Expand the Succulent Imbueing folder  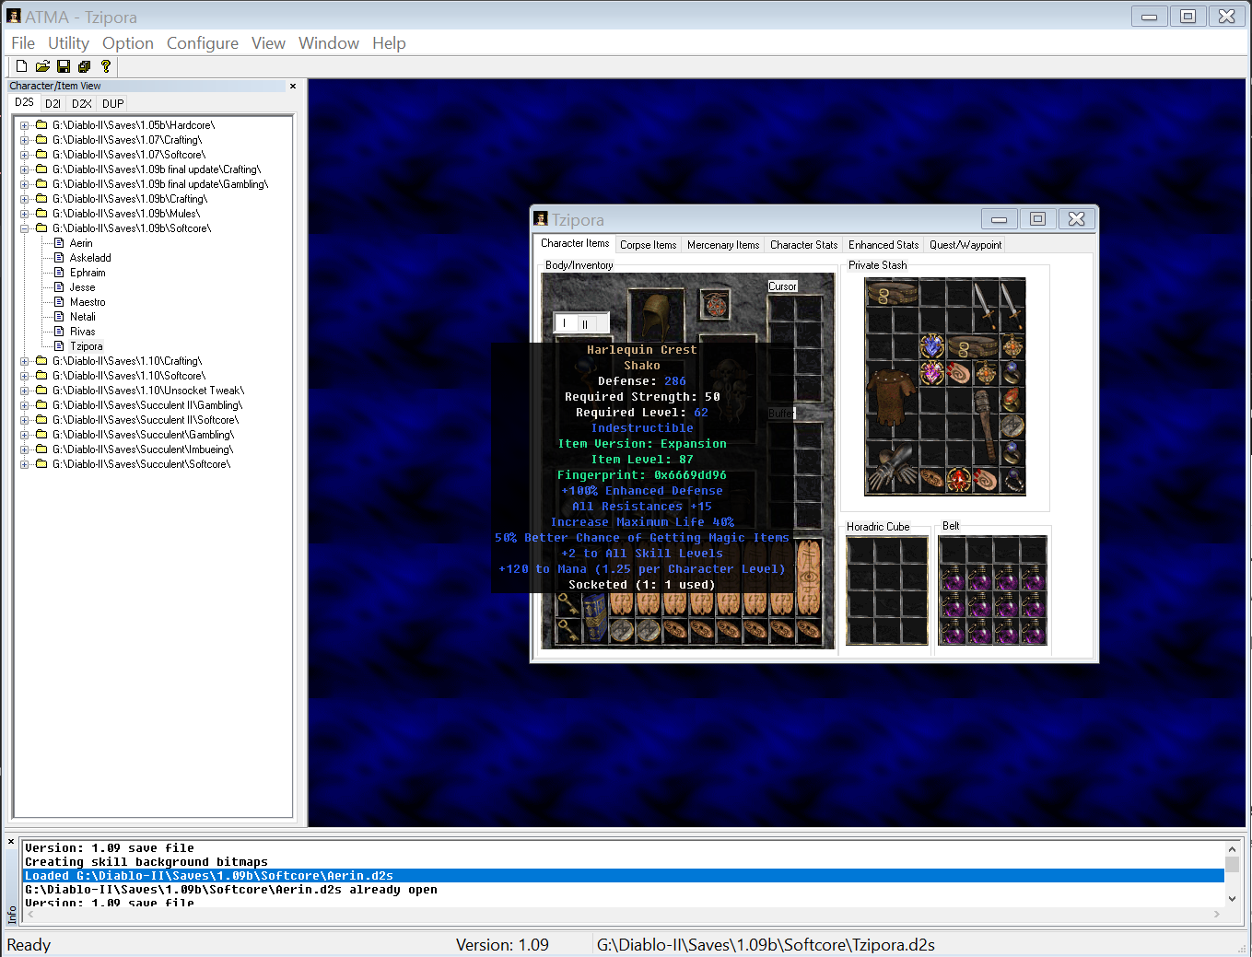(x=25, y=449)
